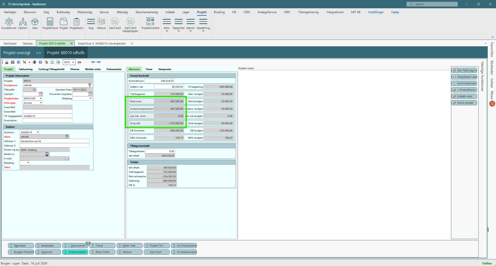Open the Gant-Kort chart icon

[115, 24]
